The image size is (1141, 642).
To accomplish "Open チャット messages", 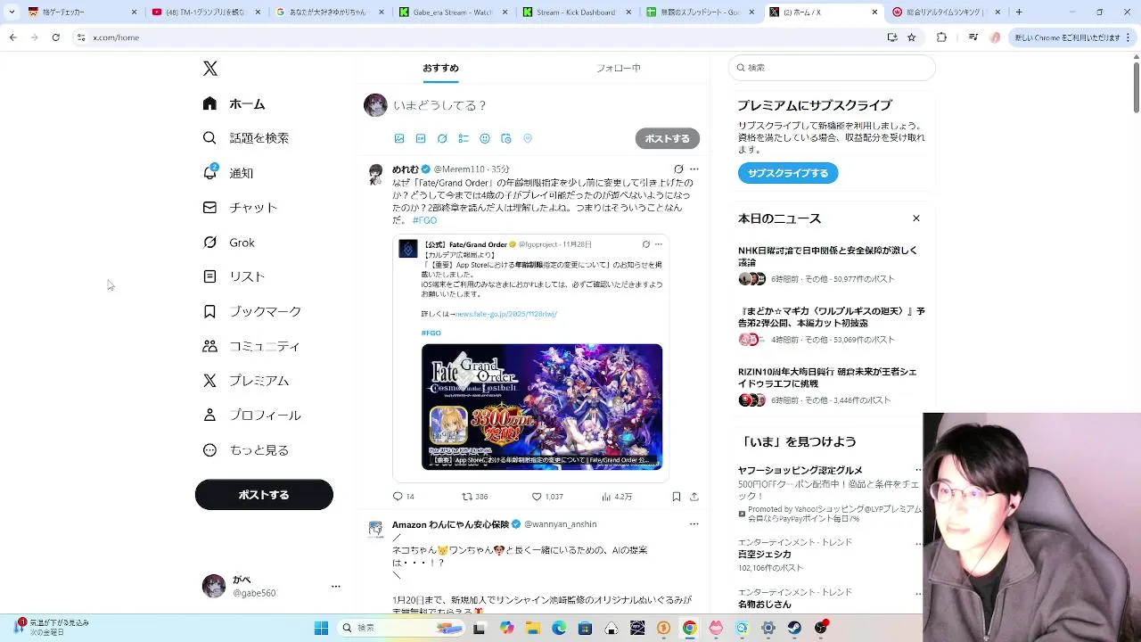I will (x=240, y=208).
